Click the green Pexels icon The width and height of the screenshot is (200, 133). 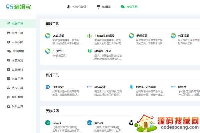point(48,123)
